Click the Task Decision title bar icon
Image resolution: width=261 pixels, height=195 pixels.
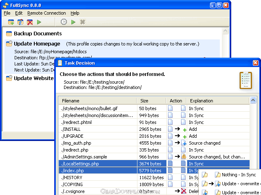pyautogui.click(x=60, y=63)
